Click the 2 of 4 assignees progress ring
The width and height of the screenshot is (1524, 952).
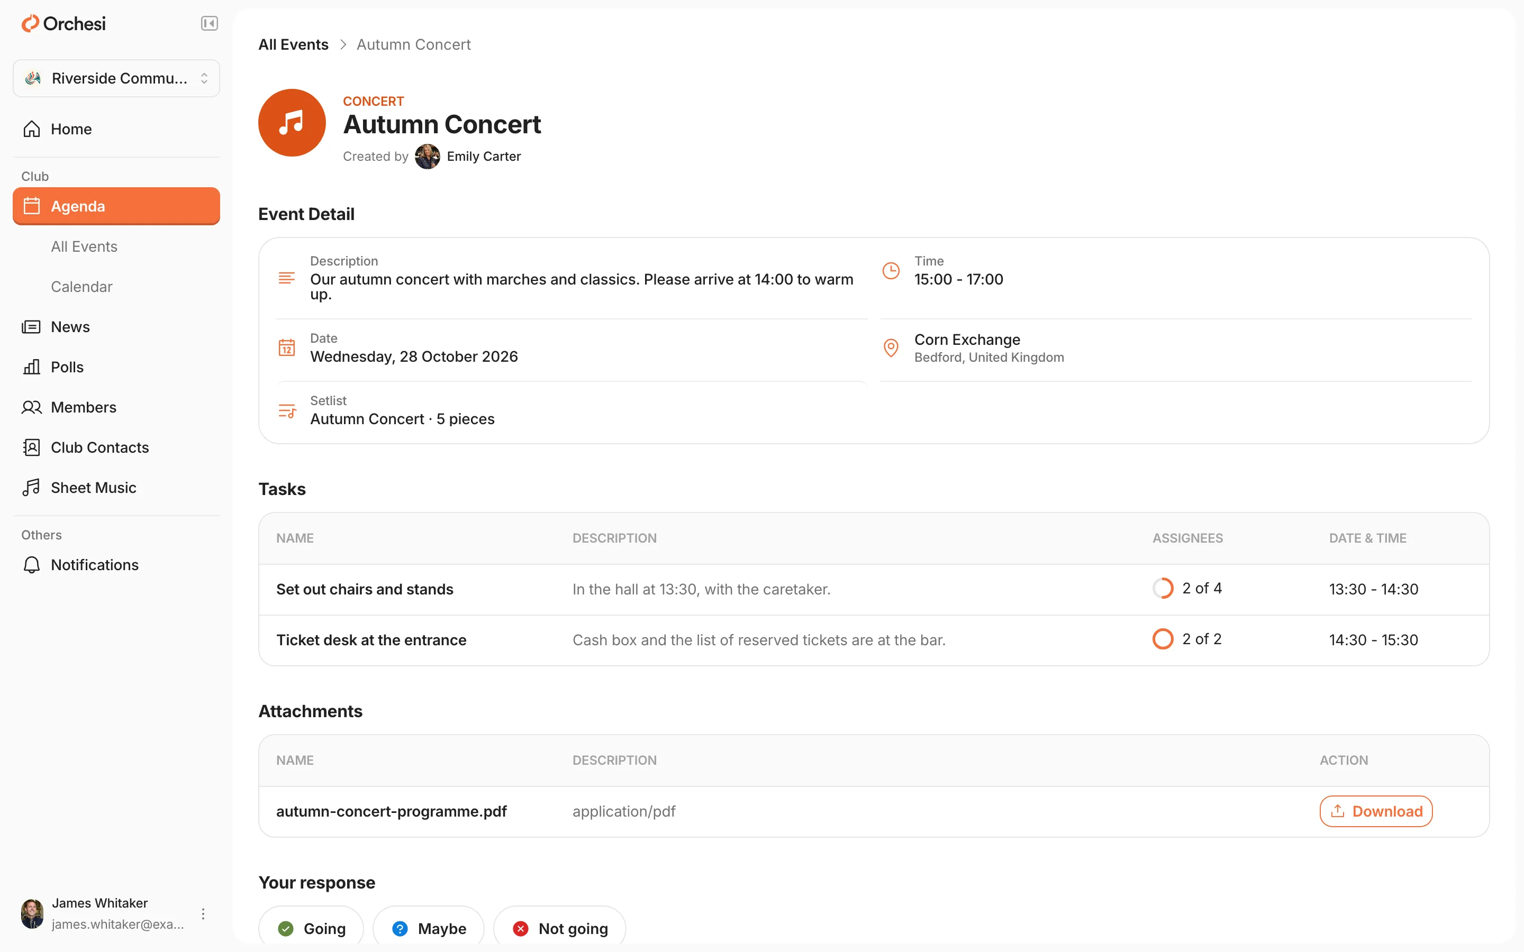pos(1163,588)
